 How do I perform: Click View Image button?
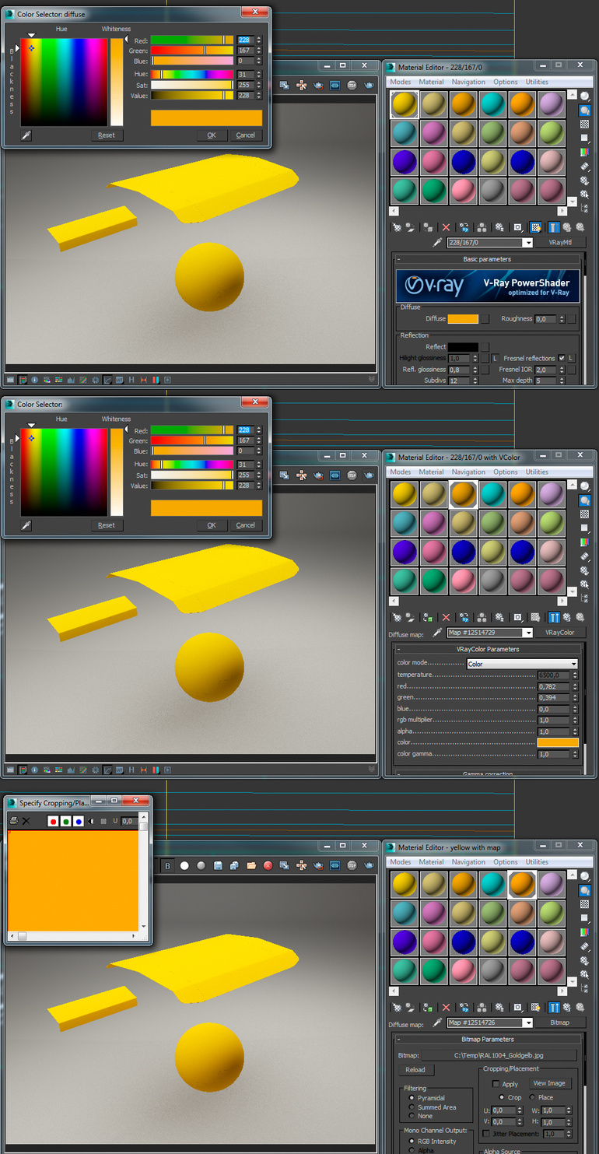click(x=548, y=1083)
